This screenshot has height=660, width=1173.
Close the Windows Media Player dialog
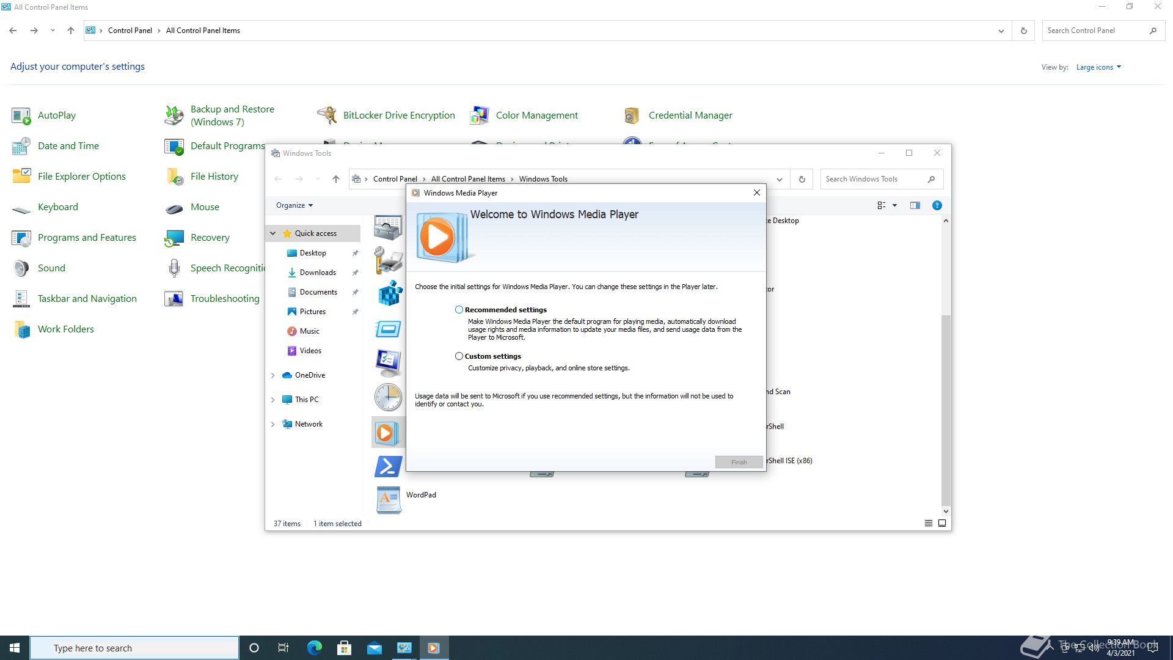point(757,193)
